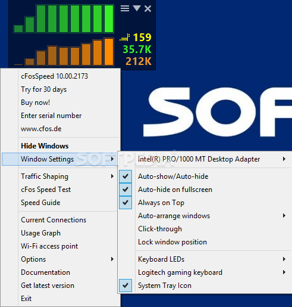The width and height of the screenshot is (292, 307).
Task: Uncheck the System Tray Icon checkmark
Action: point(125,286)
